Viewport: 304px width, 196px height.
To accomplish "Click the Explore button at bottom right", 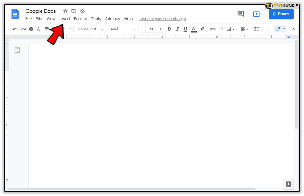I will point(288,184).
